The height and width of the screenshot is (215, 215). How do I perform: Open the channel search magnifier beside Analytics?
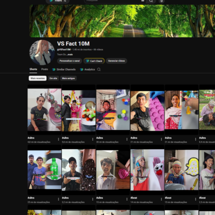coord(99,69)
